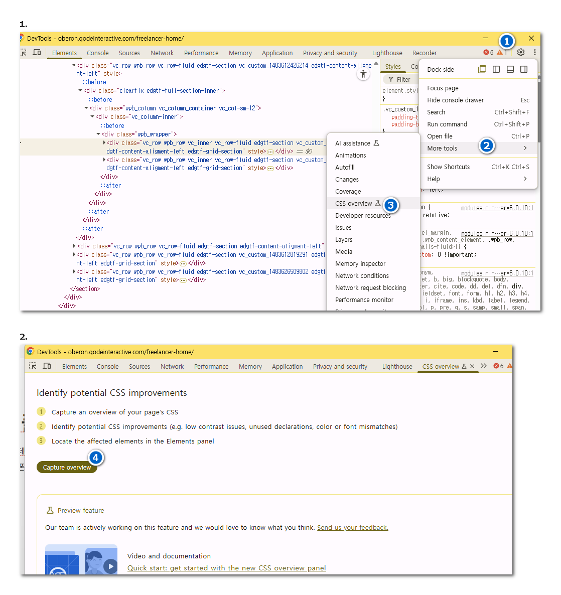Play the video documentation thumbnail

(110, 566)
